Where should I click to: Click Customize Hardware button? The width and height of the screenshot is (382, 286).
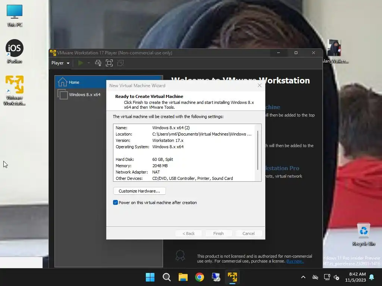pyautogui.click(x=140, y=191)
